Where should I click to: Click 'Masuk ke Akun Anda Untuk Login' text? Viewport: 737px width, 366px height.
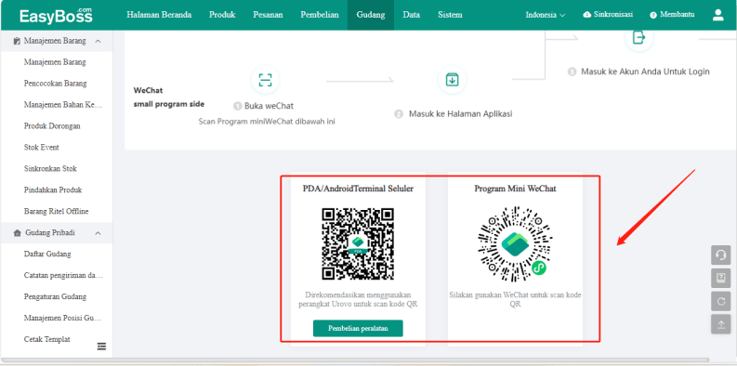pos(645,72)
